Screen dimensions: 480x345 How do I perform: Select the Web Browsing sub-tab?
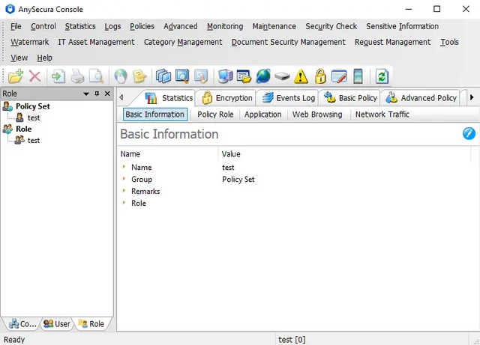(x=317, y=115)
